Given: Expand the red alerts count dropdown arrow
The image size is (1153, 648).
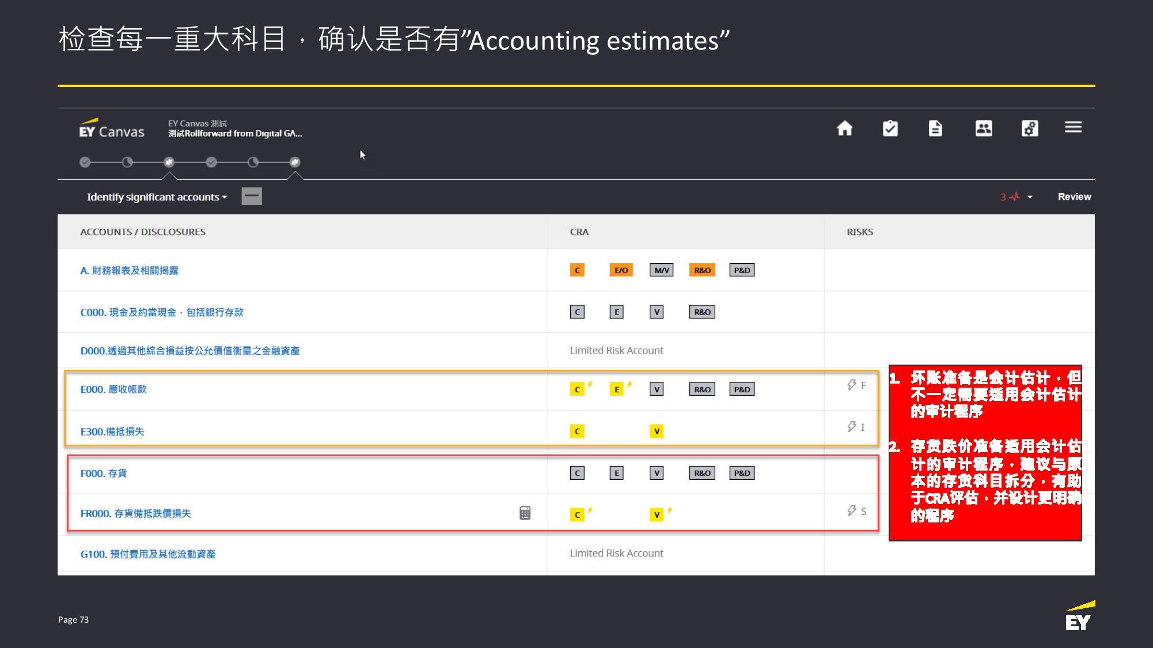Looking at the screenshot, I should click(x=1030, y=197).
